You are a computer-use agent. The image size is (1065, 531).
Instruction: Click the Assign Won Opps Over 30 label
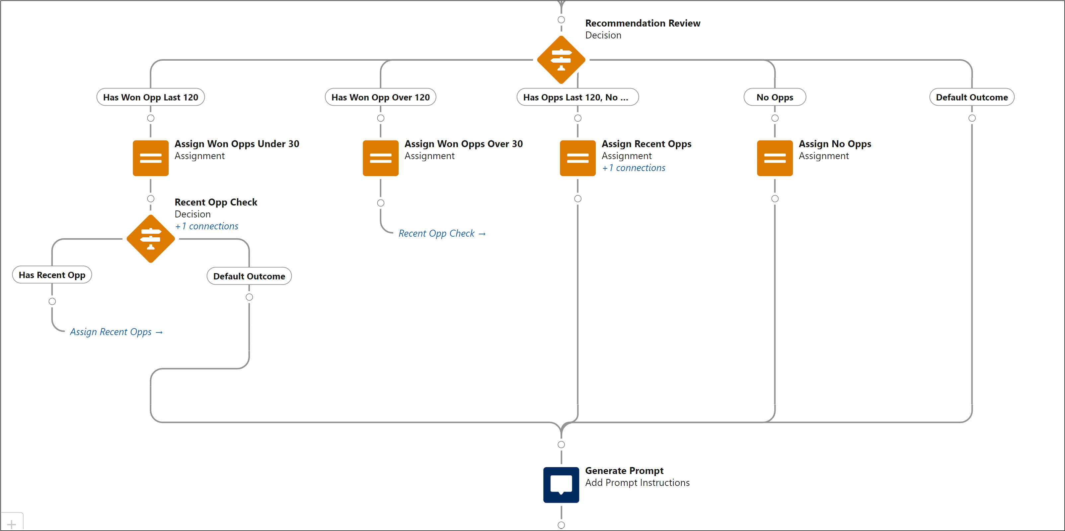(463, 144)
